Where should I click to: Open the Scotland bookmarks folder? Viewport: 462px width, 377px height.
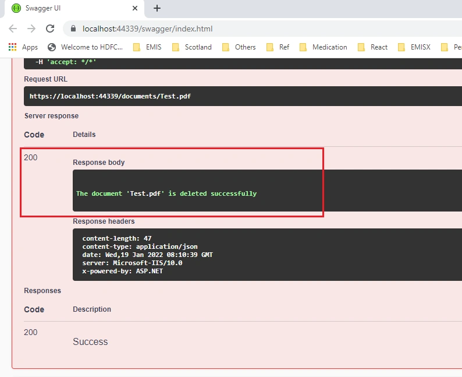pos(192,47)
